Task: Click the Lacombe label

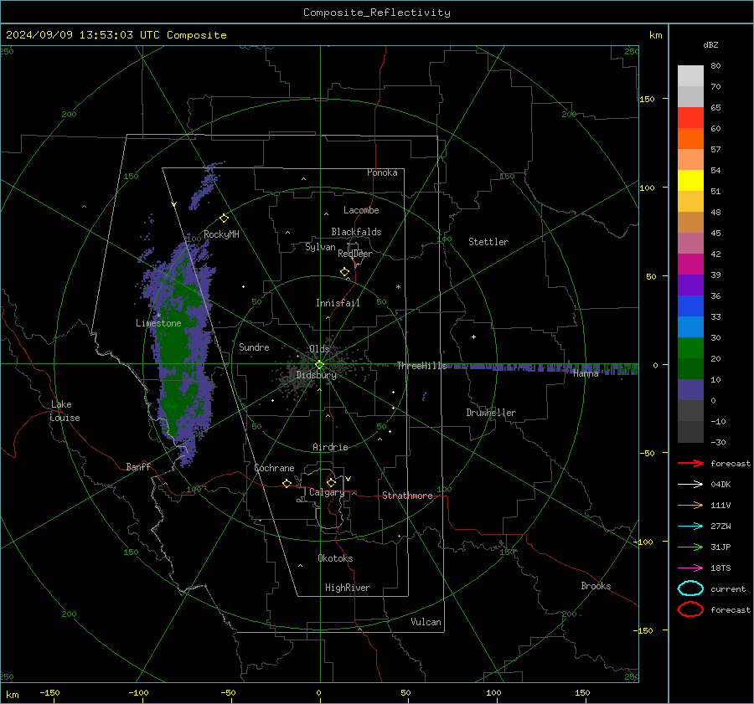Action: [361, 210]
